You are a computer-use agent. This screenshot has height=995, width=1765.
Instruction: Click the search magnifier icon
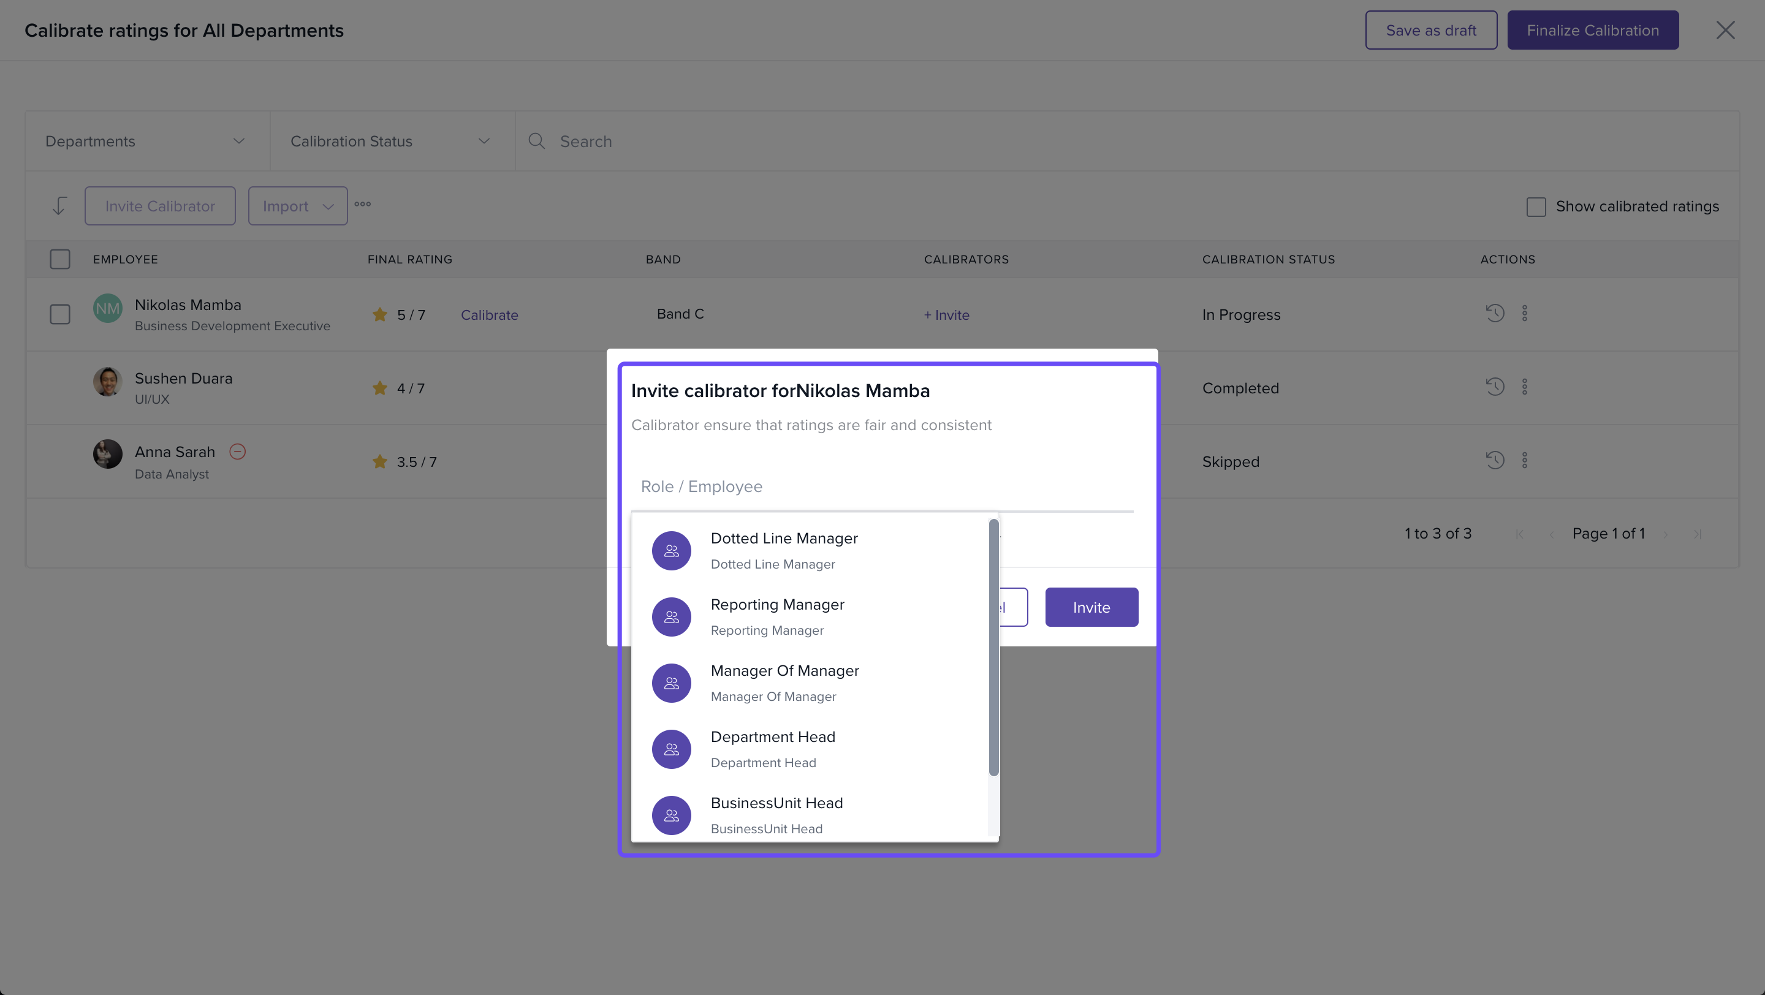pyautogui.click(x=536, y=141)
